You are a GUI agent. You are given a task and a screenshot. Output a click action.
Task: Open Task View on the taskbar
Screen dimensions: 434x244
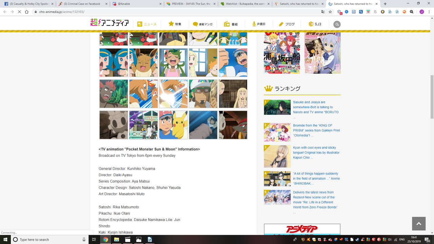(94, 239)
